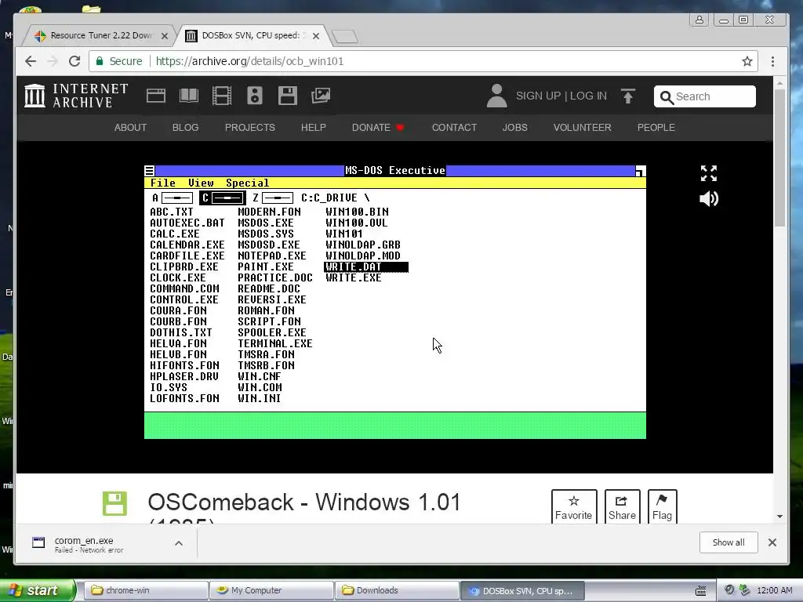Open JOBS link
This screenshot has height=602, width=803.
click(514, 128)
